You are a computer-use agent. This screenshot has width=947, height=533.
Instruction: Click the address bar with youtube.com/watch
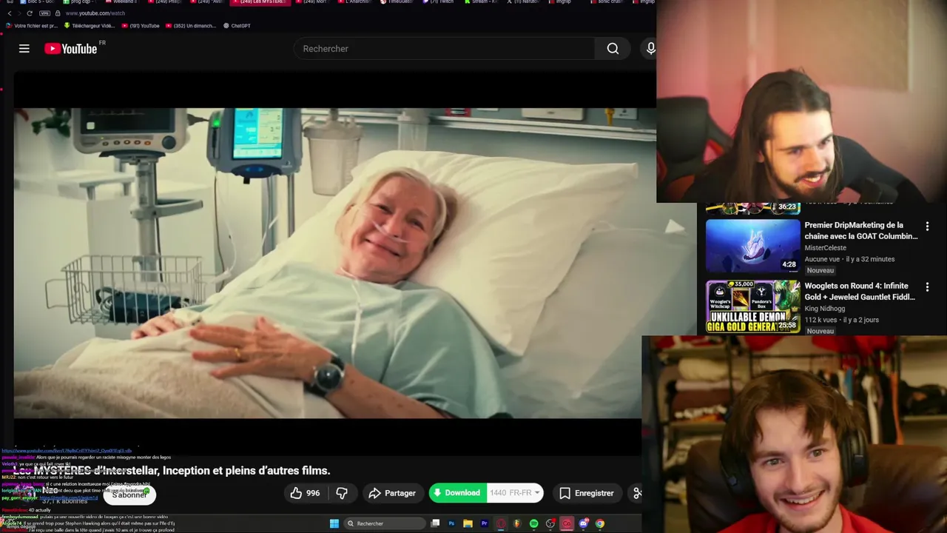pos(95,13)
